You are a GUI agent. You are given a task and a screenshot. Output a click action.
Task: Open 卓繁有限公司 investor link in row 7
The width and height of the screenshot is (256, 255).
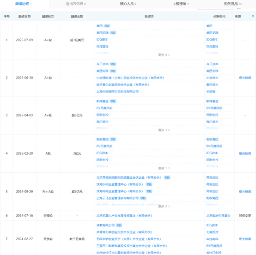point(105,225)
